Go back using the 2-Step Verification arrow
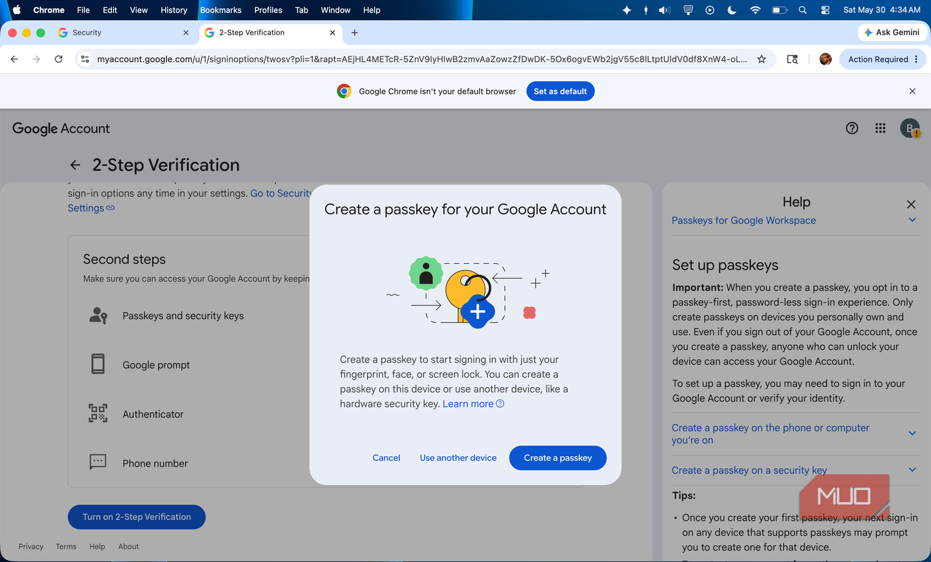 pyautogui.click(x=75, y=165)
